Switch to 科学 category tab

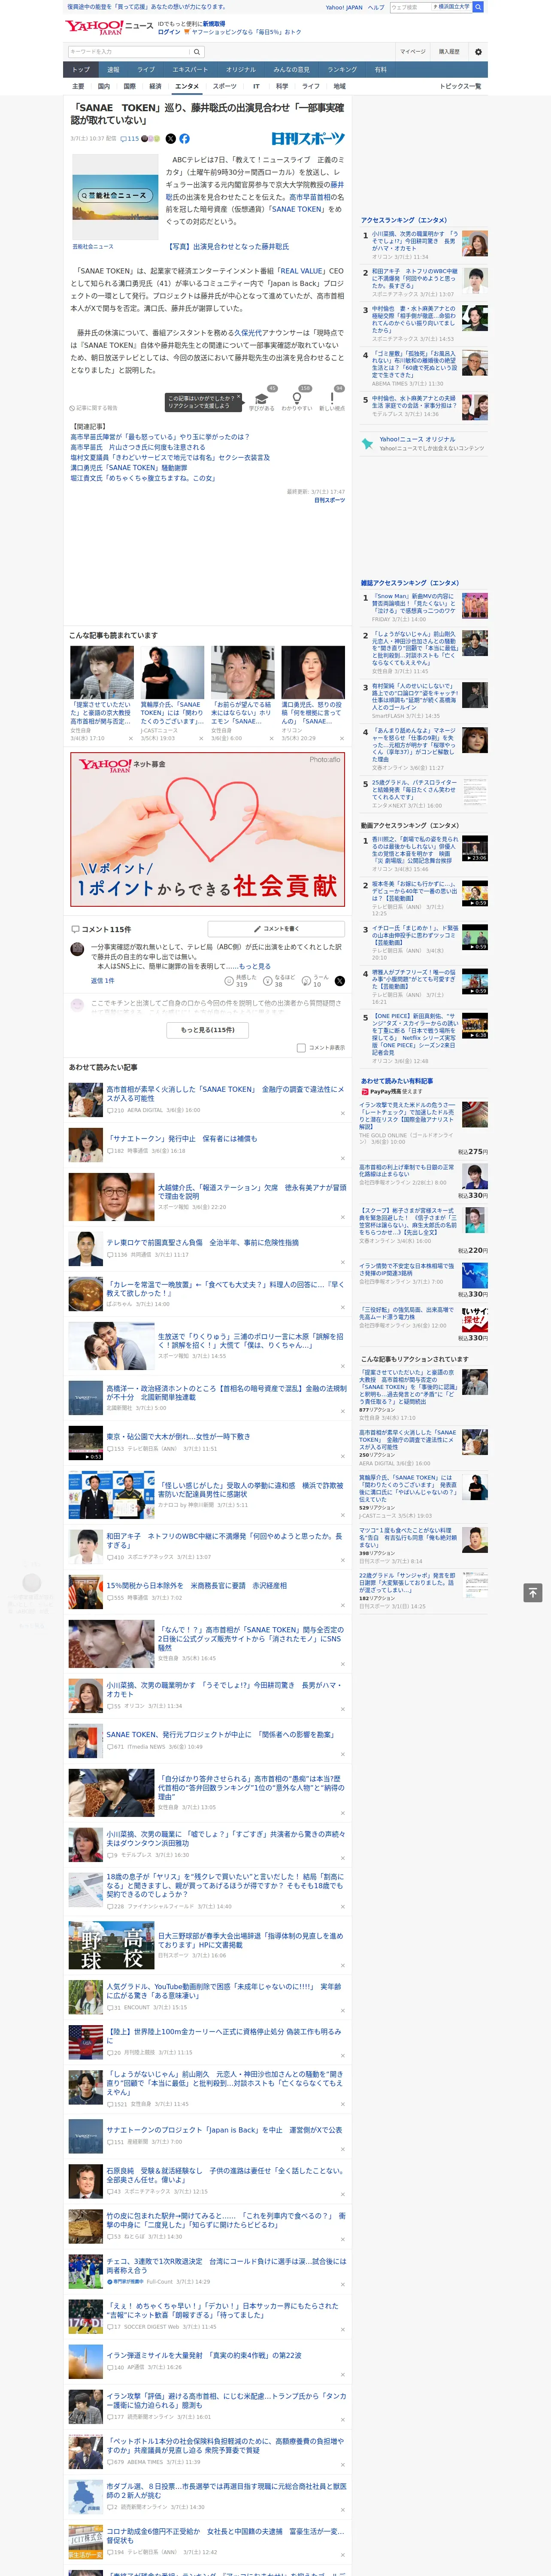pyautogui.click(x=282, y=86)
